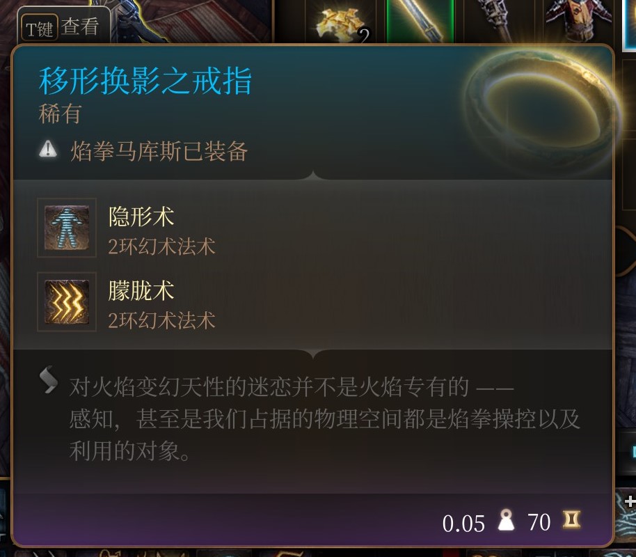Click the item flavor text description
The width and height of the screenshot is (636, 557).
(x=324, y=419)
